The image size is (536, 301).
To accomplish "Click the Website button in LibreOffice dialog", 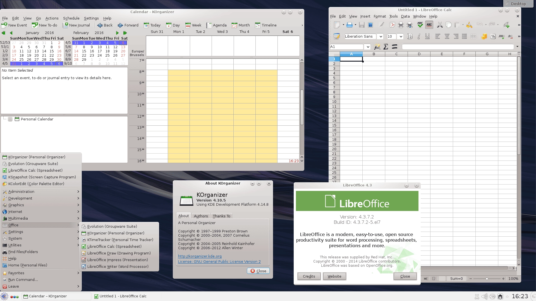I will coord(334,276).
